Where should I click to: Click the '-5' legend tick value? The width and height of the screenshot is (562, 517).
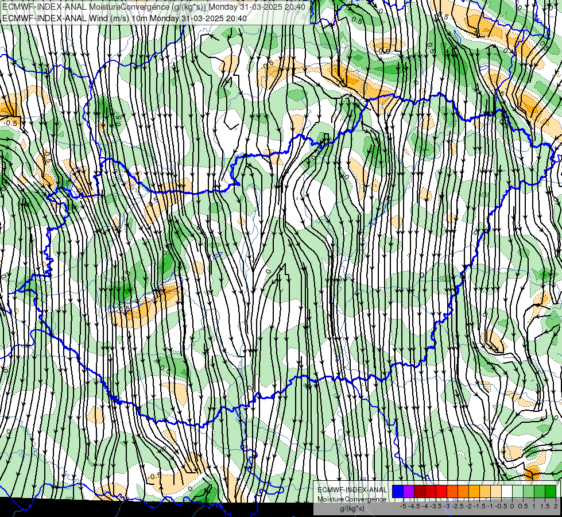tap(403, 506)
